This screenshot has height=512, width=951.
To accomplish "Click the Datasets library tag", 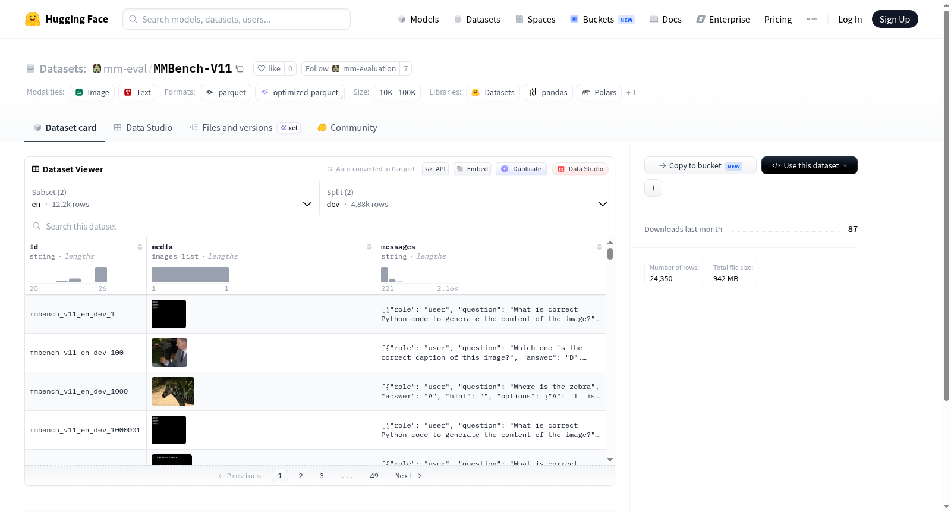I will click(x=493, y=92).
